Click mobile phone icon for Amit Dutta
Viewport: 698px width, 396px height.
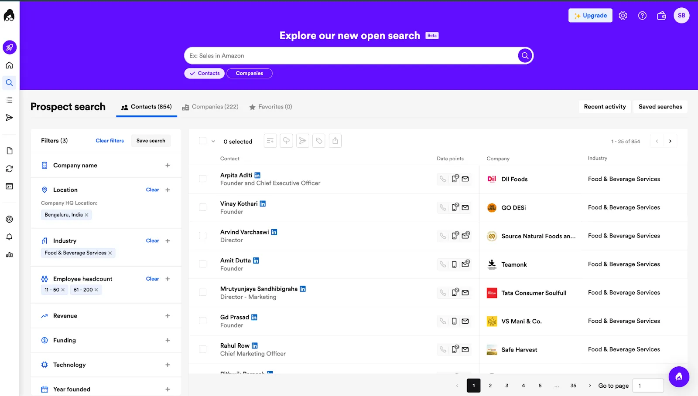click(x=454, y=264)
